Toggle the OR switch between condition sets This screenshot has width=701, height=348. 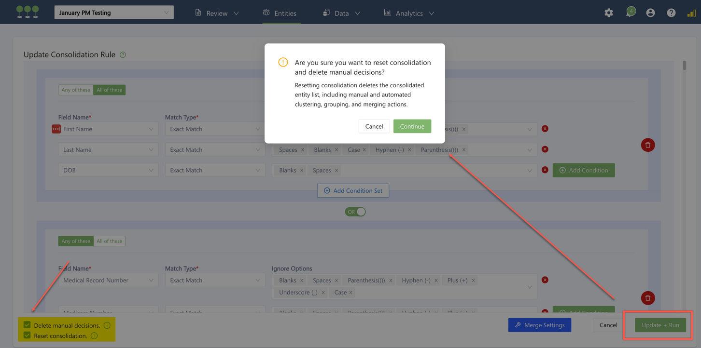355,212
